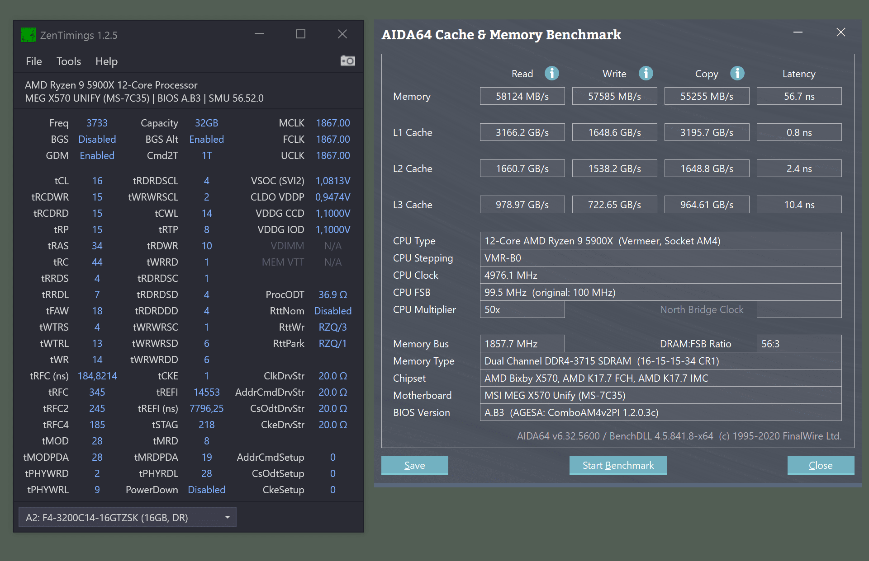Image resolution: width=869 pixels, height=561 pixels.
Task: Click BIOS Version A.B3 field
Action: point(660,412)
